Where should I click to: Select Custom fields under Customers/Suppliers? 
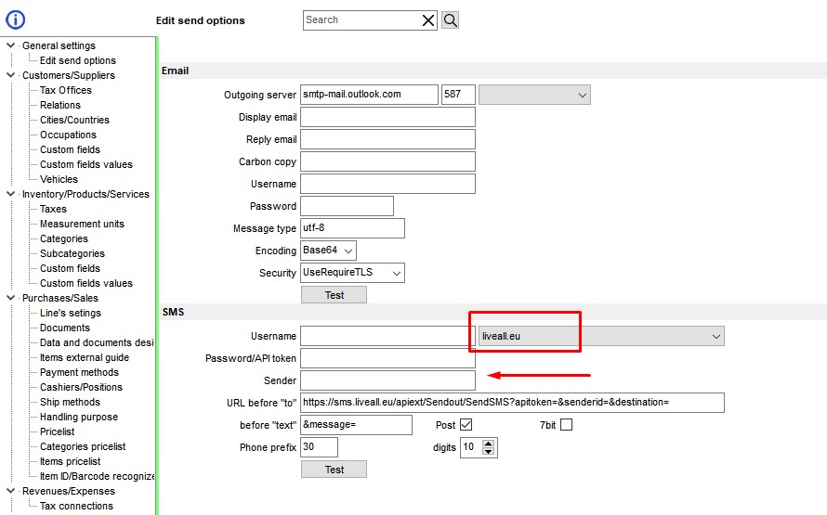pyautogui.click(x=70, y=149)
